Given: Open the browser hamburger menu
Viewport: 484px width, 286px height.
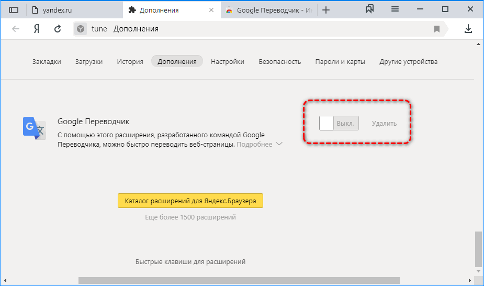Looking at the screenshot, I should click(395, 9).
